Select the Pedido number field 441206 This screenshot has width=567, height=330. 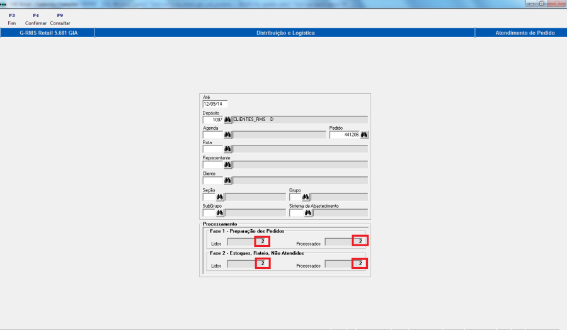(345, 135)
